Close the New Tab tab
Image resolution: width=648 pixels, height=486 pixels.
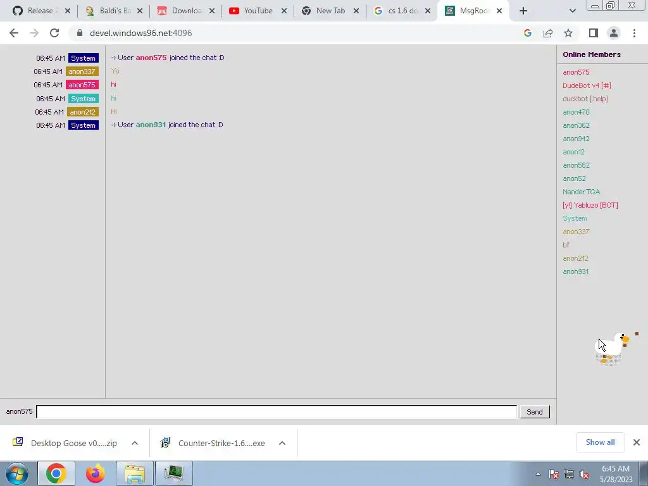point(356,11)
